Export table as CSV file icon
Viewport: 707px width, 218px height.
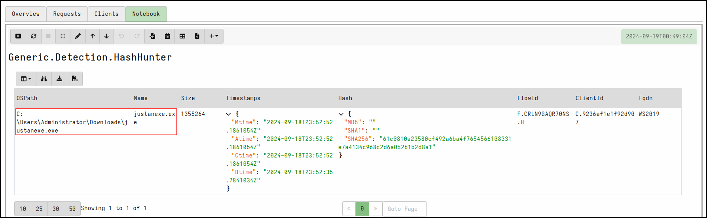tap(75, 79)
